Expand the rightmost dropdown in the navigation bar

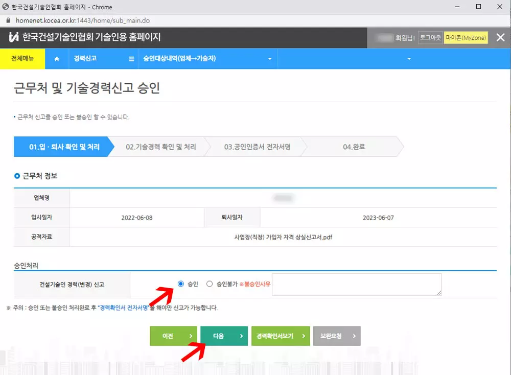pos(409,58)
